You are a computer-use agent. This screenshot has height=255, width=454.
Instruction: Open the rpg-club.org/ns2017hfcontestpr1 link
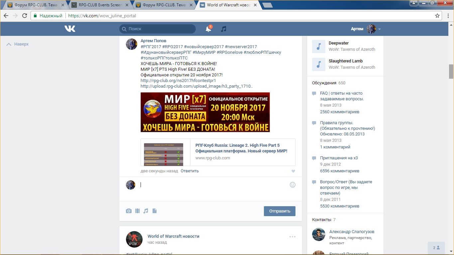coord(178,81)
